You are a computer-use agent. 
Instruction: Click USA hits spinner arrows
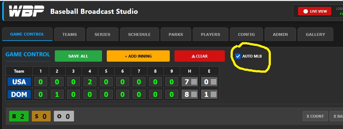[x=194, y=82]
